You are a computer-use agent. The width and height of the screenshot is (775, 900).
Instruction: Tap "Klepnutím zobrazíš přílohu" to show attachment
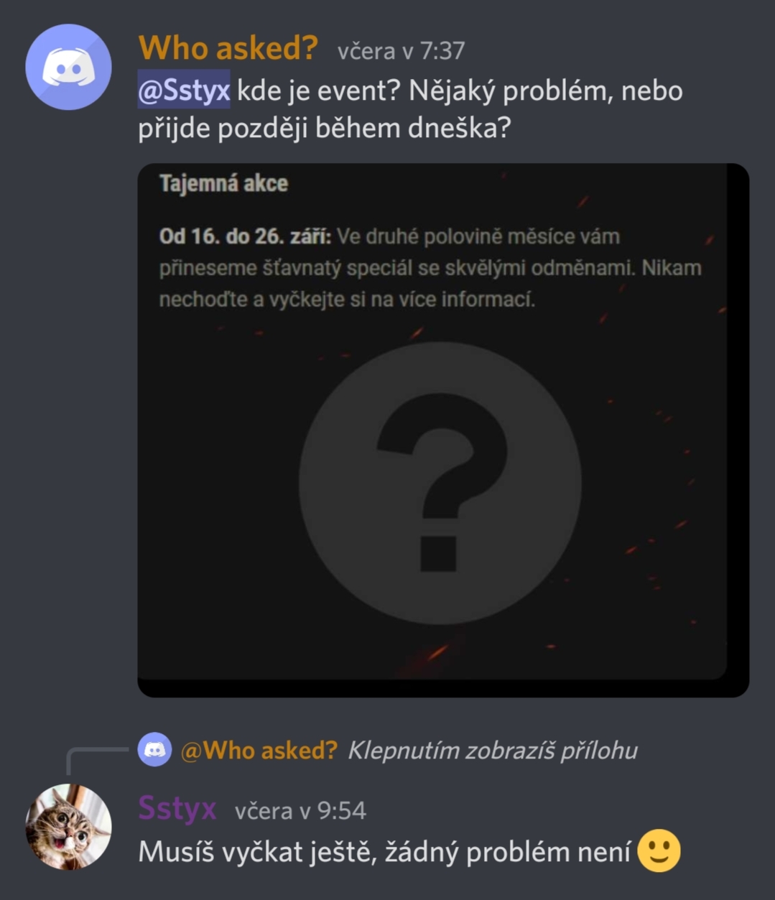493,750
